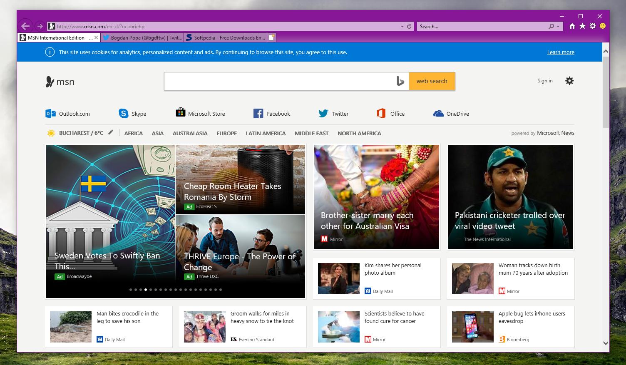This screenshot has width=626, height=365.
Task: Open Kim shares her personal photo album
Action: (377, 278)
